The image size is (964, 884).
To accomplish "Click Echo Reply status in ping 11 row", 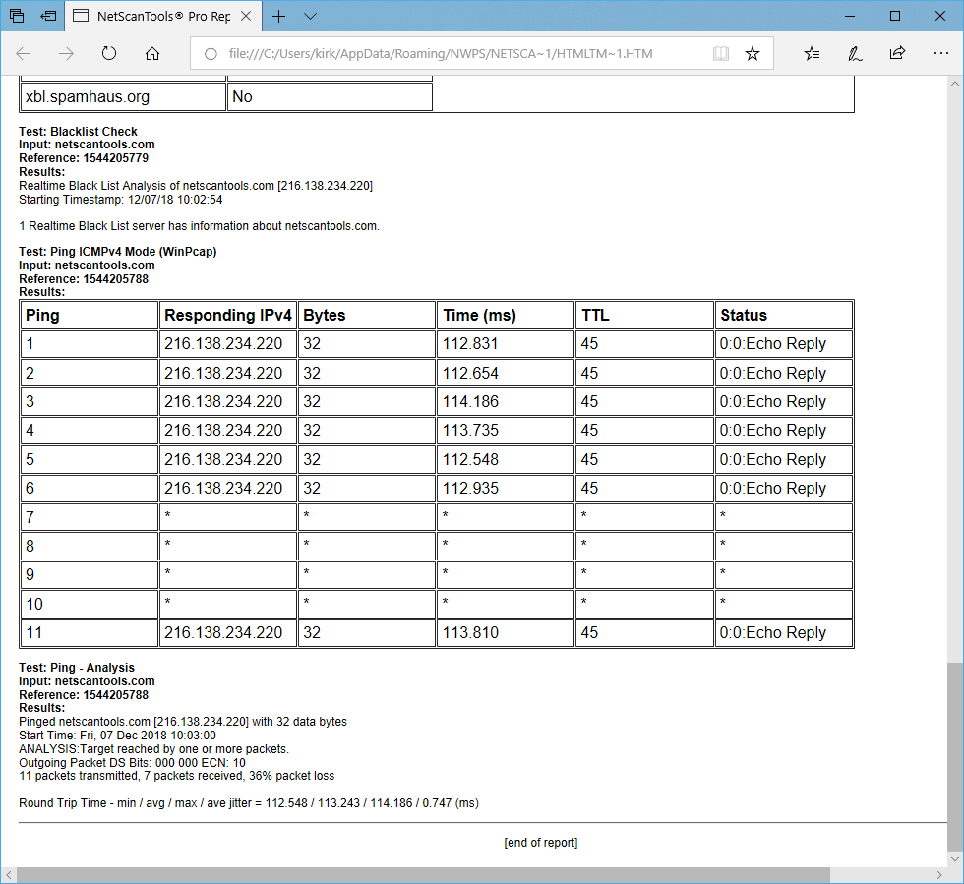I will [773, 632].
